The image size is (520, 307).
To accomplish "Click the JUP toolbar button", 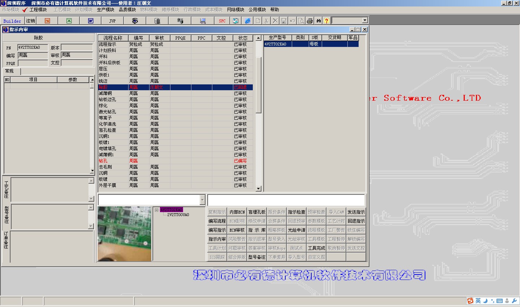I will pos(112,21).
